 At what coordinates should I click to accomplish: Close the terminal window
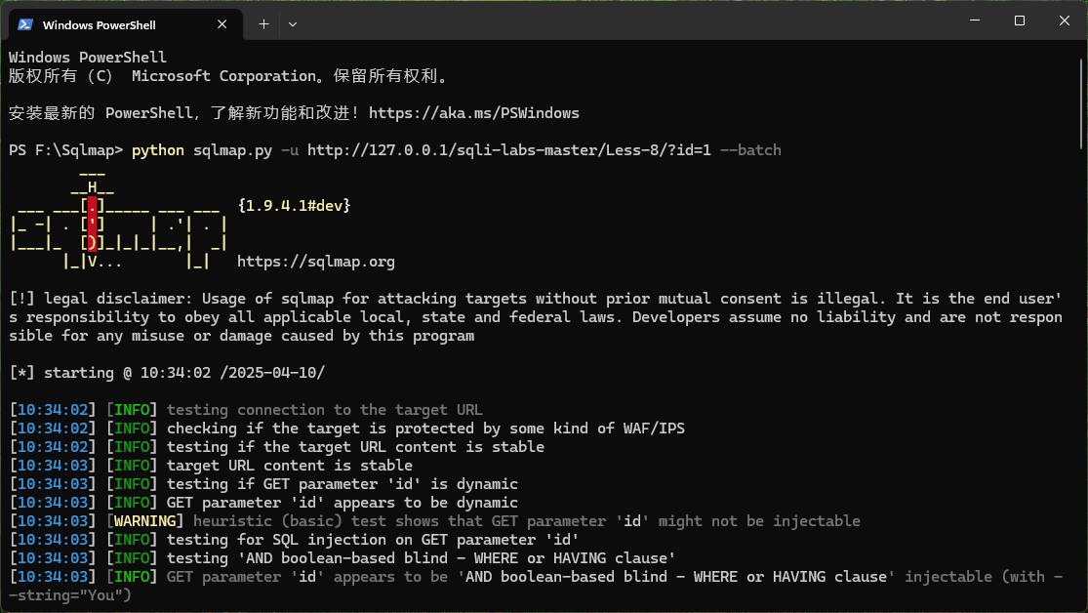tap(1064, 20)
